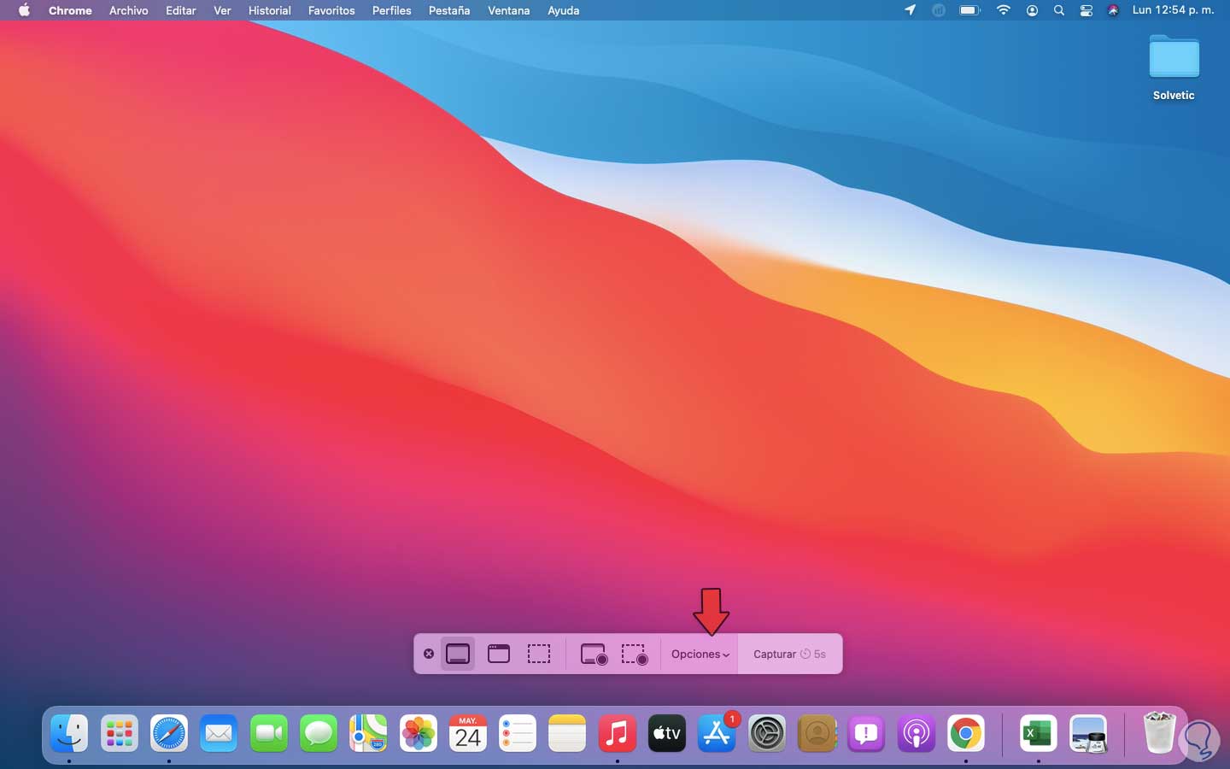This screenshot has width=1230, height=769.
Task: Click the menu bar clock
Action: (1173, 10)
